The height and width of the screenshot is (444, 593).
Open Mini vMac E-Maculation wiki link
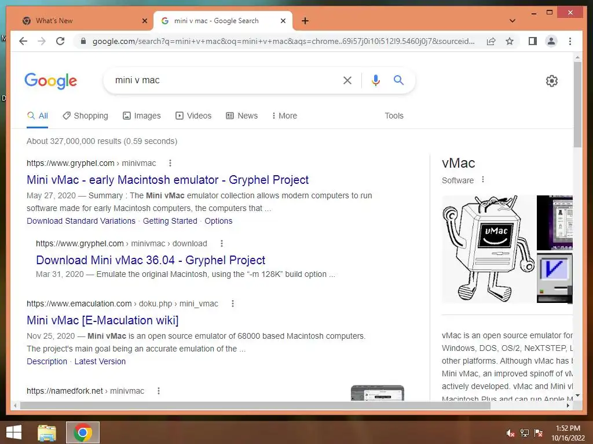tap(103, 320)
